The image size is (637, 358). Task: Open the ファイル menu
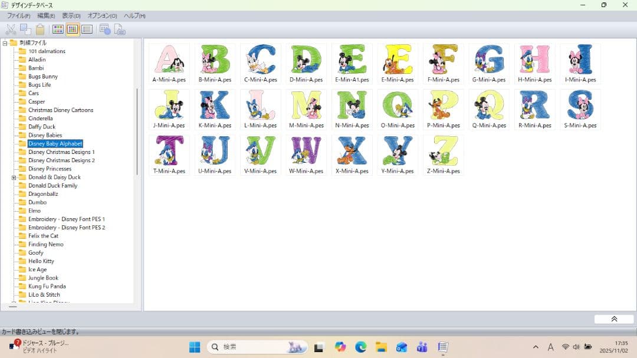click(x=18, y=15)
